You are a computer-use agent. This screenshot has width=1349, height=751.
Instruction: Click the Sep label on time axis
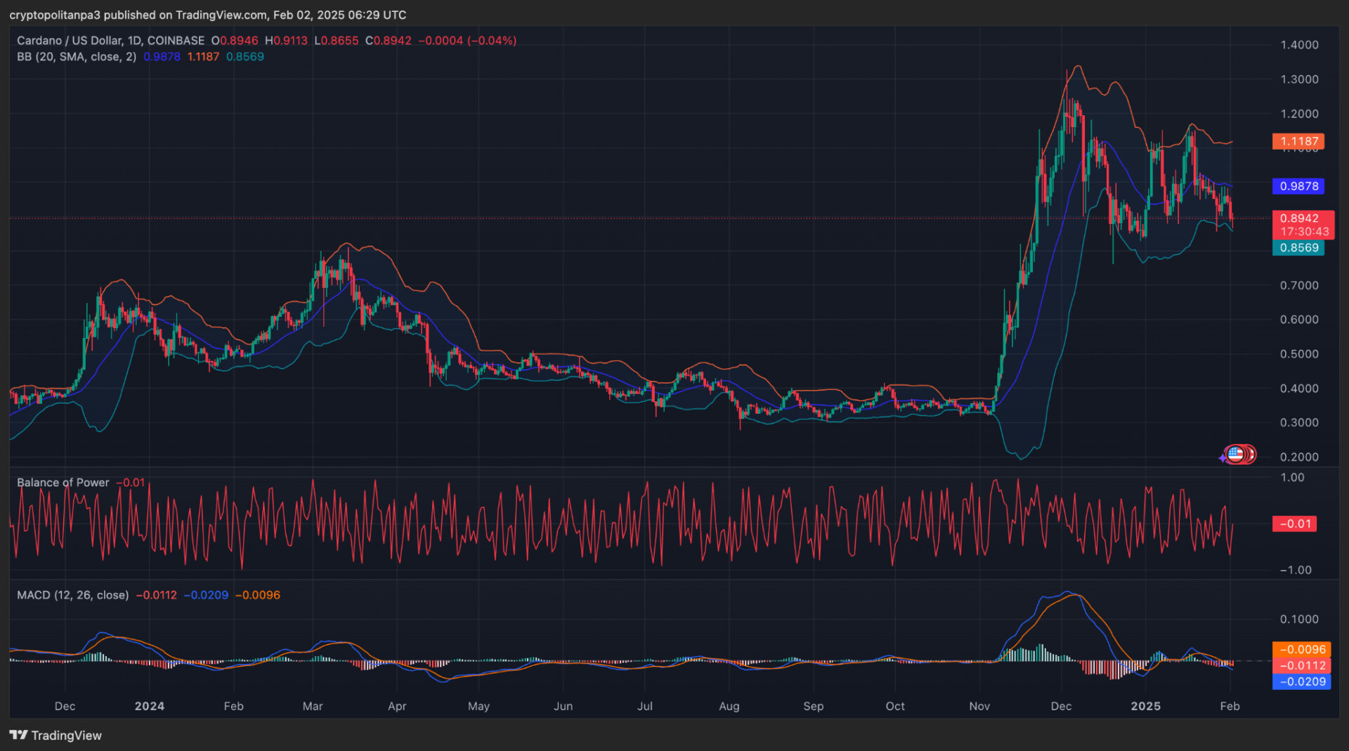(814, 707)
